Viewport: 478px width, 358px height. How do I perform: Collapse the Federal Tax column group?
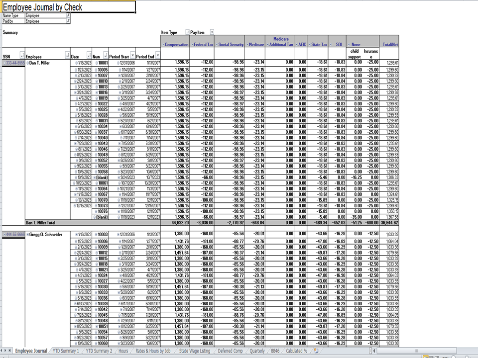[x=193, y=45]
